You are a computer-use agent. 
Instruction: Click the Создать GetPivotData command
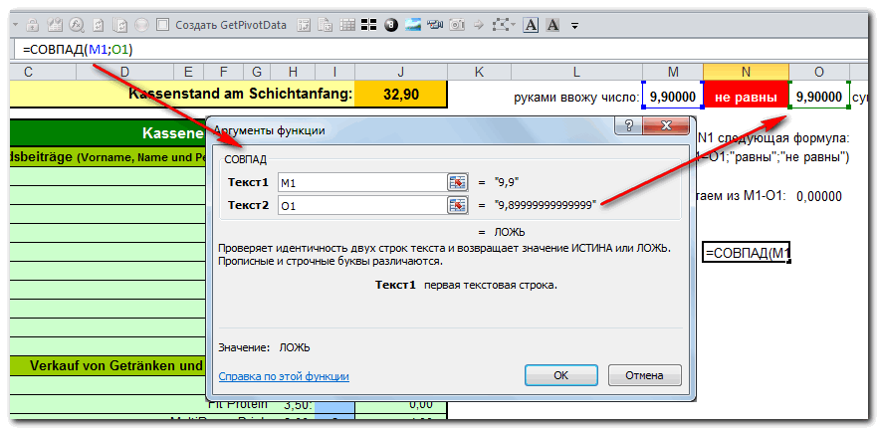click(x=230, y=25)
